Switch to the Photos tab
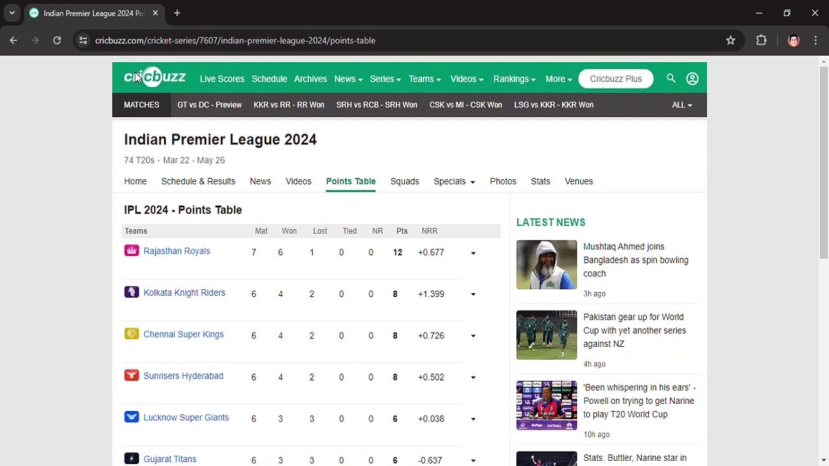The width and height of the screenshot is (829, 466). 503,181
